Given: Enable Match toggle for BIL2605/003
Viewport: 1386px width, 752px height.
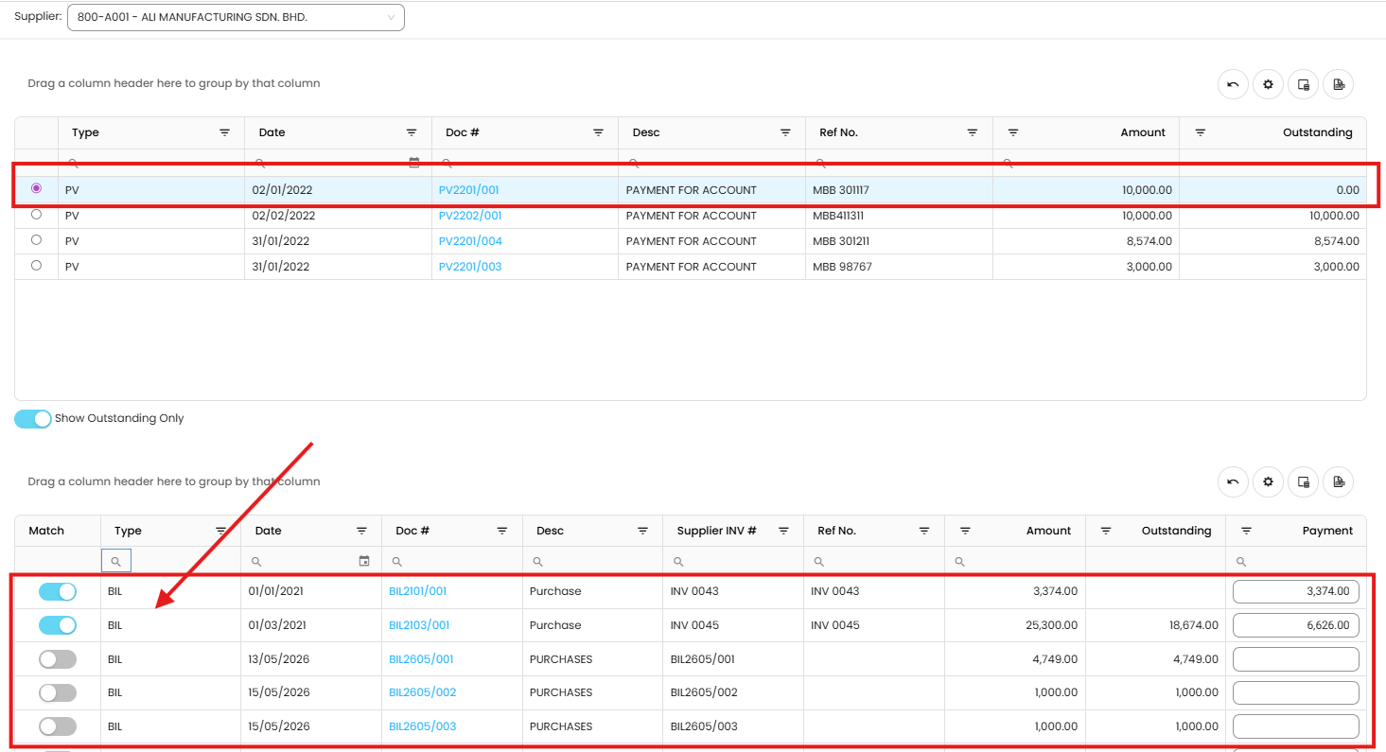Looking at the screenshot, I should pos(58,726).
